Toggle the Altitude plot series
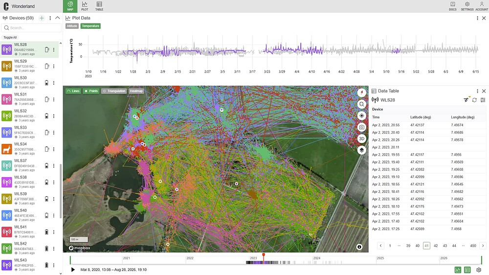The height and width of the screenshot is (275, 489). click(72, 26)
